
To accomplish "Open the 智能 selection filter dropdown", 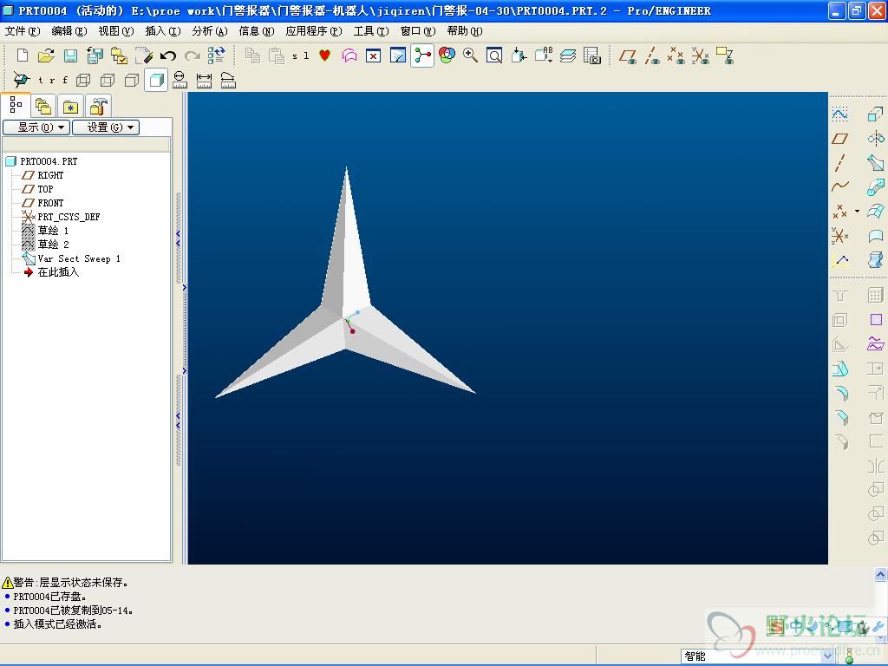I will click(x=828, y=656).
